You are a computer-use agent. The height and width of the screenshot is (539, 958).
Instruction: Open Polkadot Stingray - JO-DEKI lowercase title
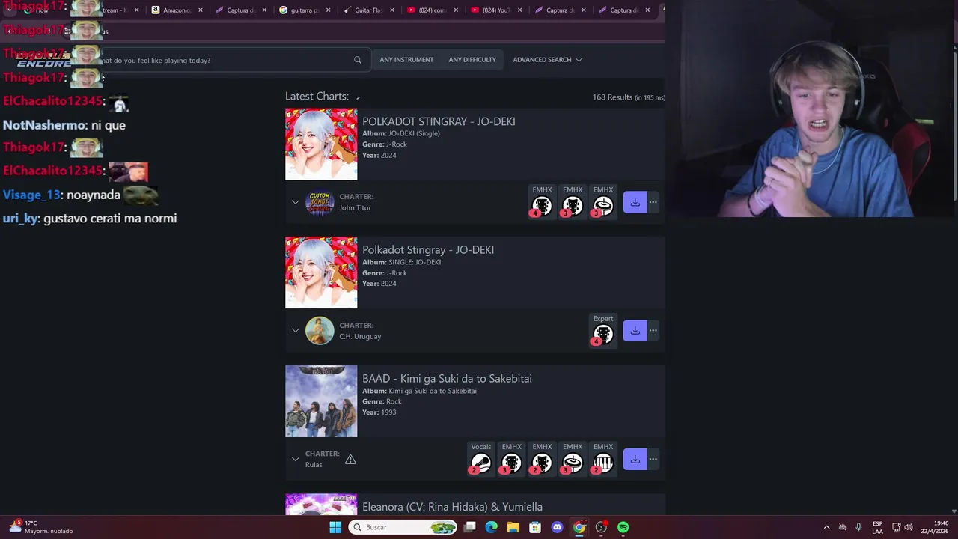coord(428,250)
